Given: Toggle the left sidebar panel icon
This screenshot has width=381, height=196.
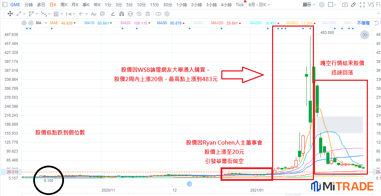Looking at the screenshot, I should (x=4, y=5).
